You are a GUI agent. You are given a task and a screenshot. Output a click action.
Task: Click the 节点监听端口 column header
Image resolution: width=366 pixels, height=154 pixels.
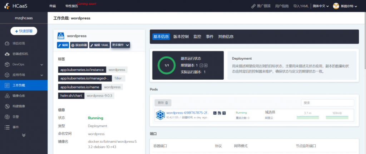[306, 146]
